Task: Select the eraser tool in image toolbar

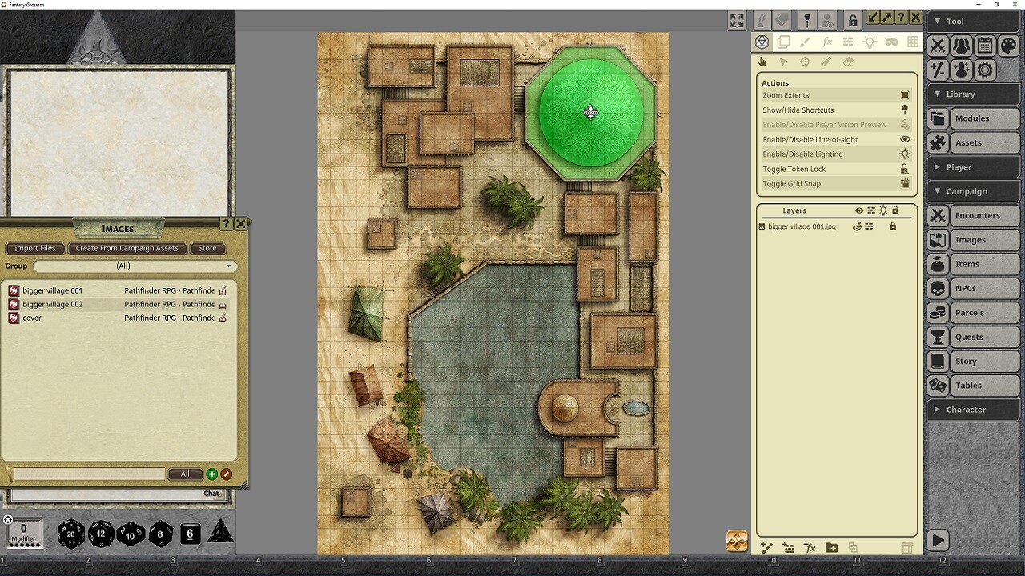Action: coord(848,62)
